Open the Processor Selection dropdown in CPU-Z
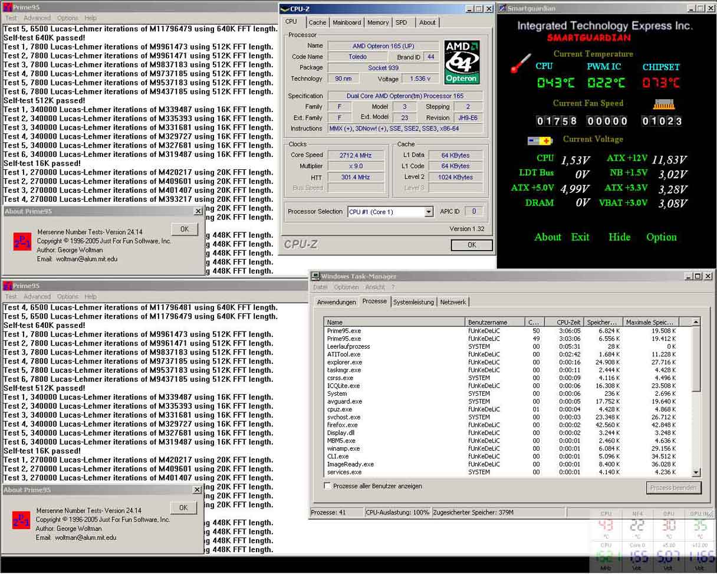717x574 pixels. tap(429, 212)
